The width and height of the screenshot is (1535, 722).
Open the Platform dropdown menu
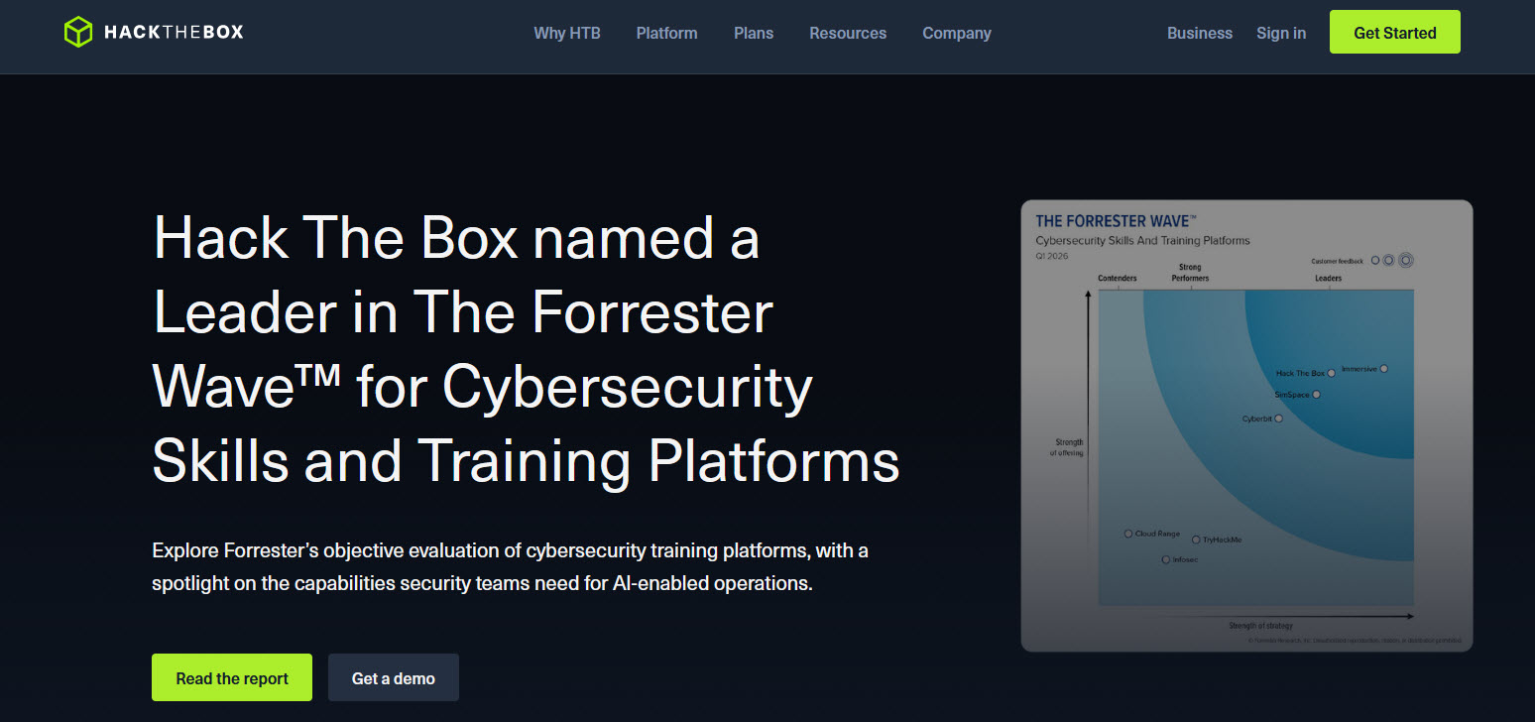click(666, 33)
